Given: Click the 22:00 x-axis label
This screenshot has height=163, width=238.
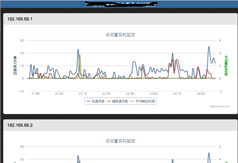Looking at the screenshot, I should coord(59,94).
